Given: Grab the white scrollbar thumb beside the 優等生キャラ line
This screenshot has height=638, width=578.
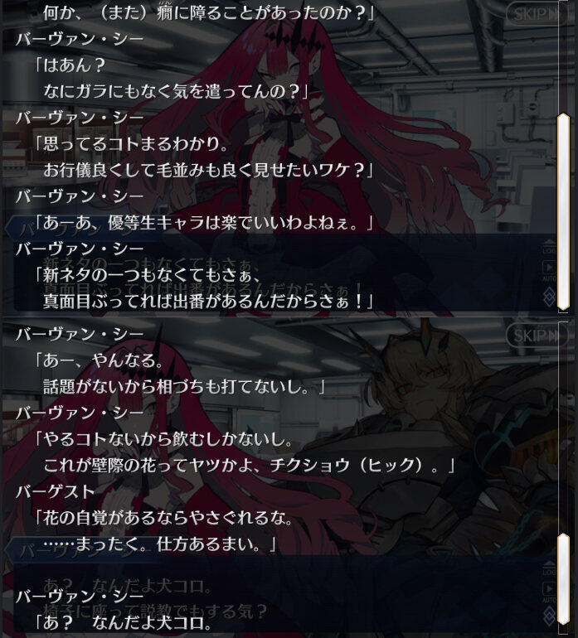Looking at the screenshot, I should (x=563, y=211).
